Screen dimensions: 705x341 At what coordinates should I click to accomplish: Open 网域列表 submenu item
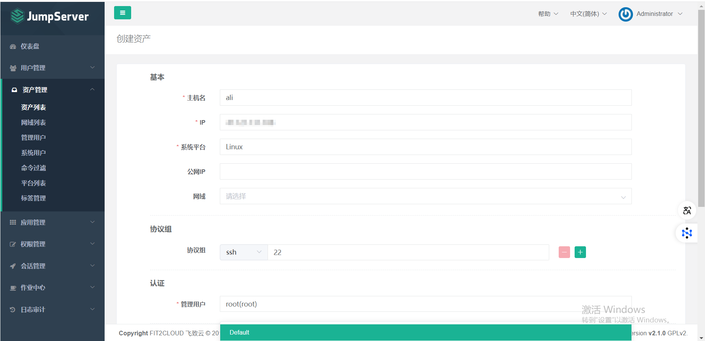pyautogui.click(x=33, y=122)
